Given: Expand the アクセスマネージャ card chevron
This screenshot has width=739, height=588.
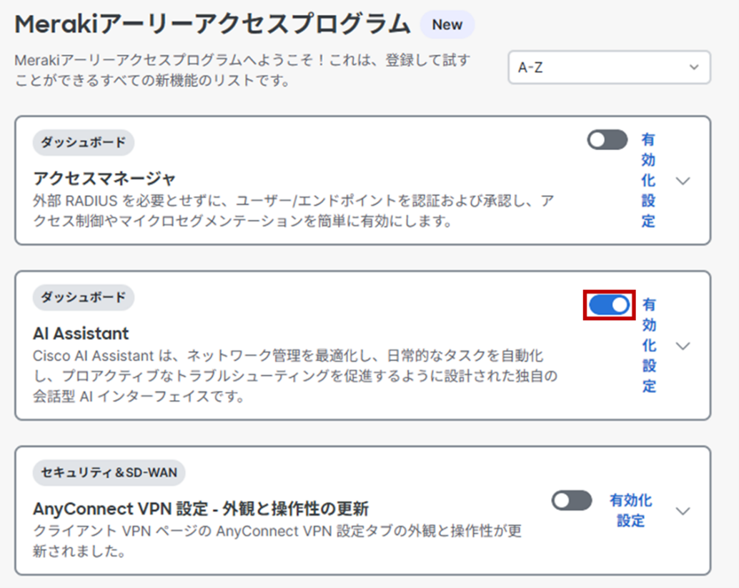Looking at the screenshot, I should click(683, 181).
